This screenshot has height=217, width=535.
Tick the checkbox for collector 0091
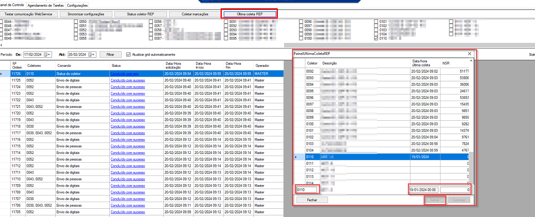[x=226, y=22]
